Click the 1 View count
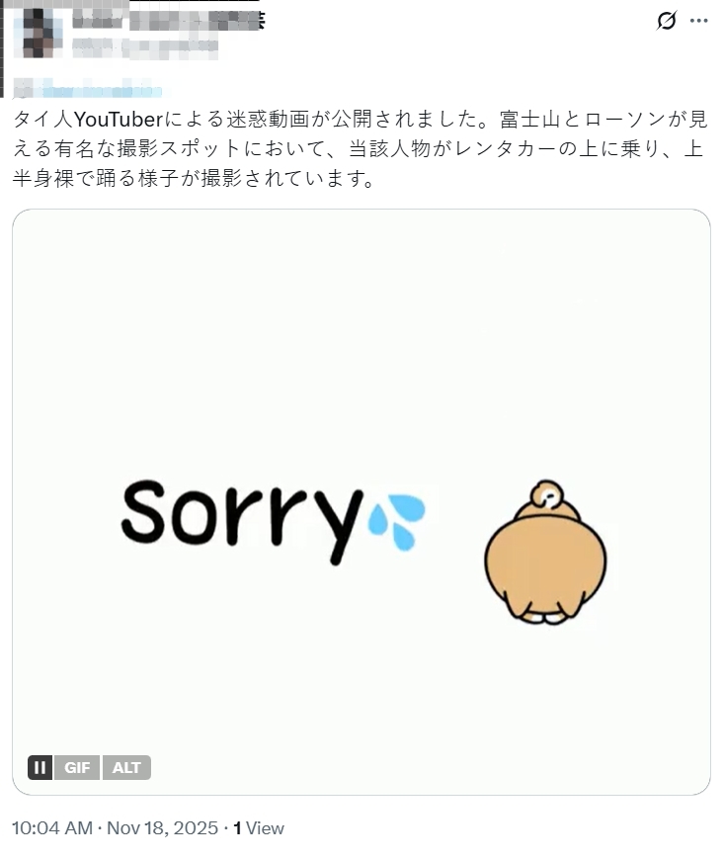Image resolution: width=724 pixels, height=860 pixels. point(259,827)
